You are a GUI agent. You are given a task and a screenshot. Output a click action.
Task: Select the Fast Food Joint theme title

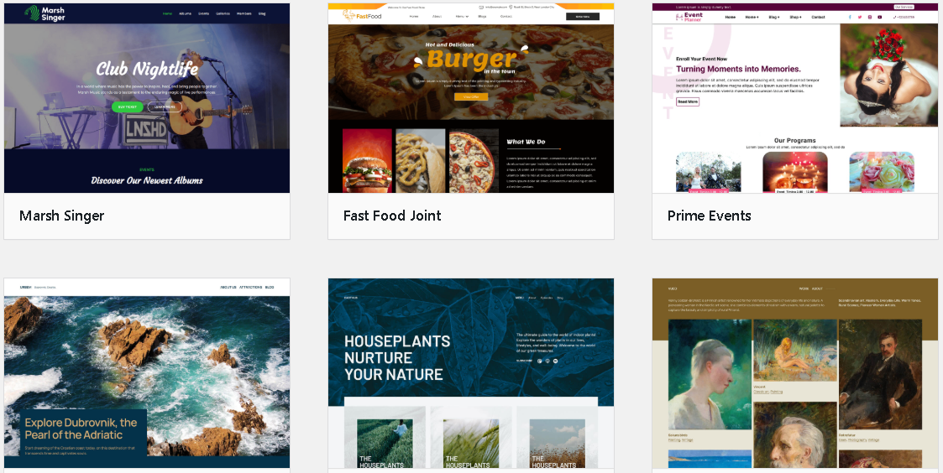coord(392,216)
